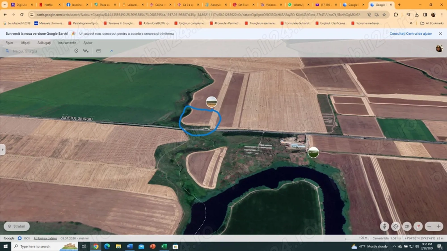
Task: Zoom in with the plus button
Action: click(439, 226)
